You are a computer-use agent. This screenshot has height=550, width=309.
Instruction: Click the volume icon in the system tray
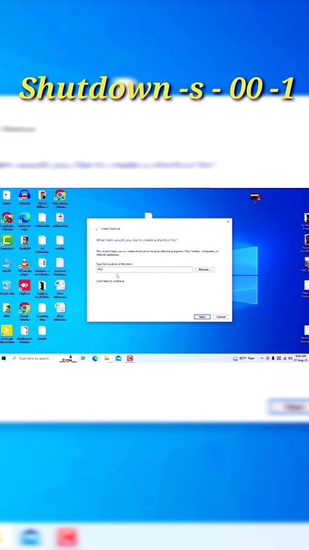pos(290,358)
